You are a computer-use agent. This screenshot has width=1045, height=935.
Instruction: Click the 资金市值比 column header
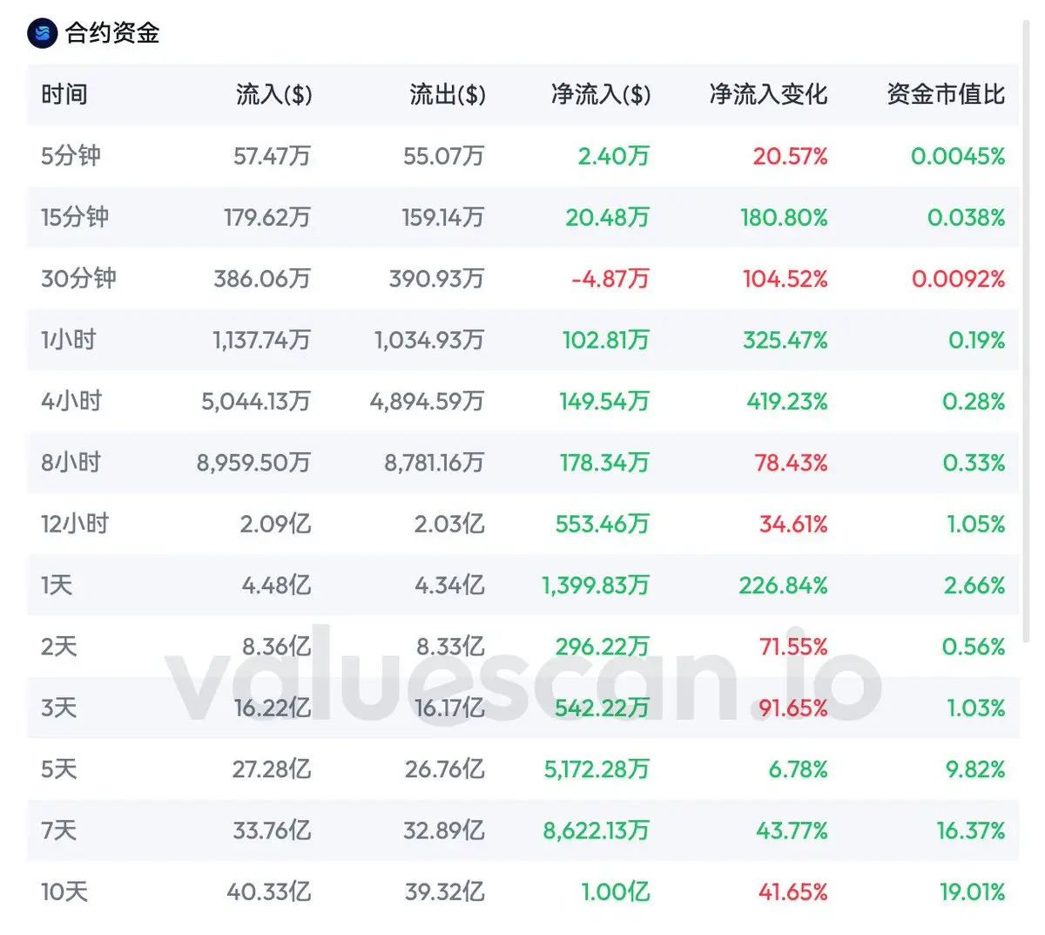(x=946, y=94)
